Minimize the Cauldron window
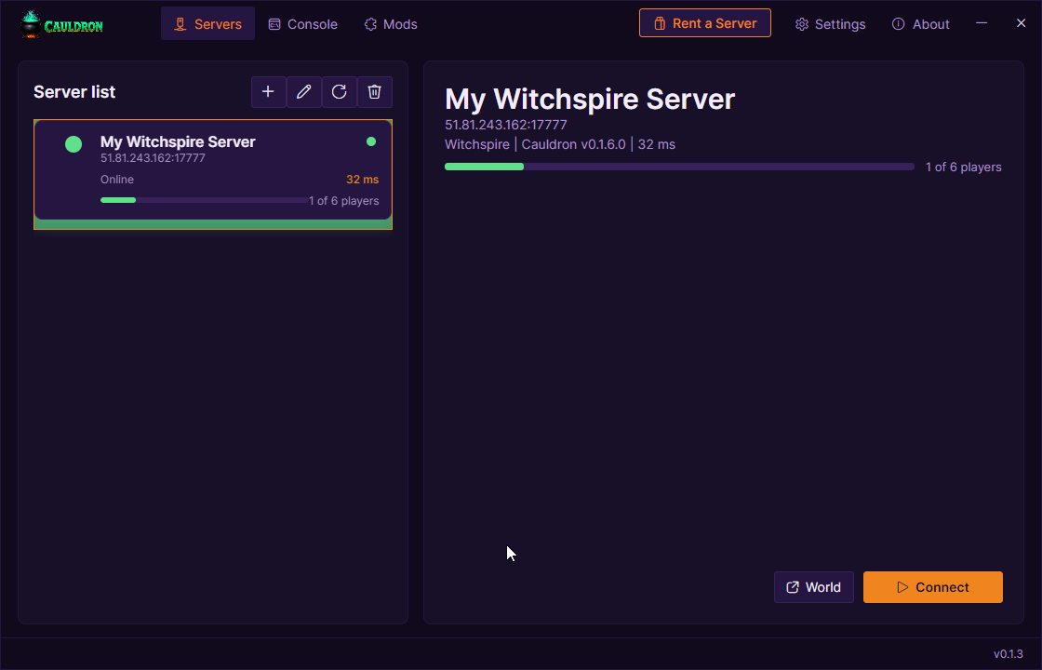 tap(982, 23)
